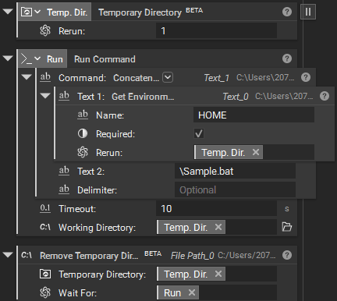
Task: Toggle the Required checkbox
Action: [199, 133]
